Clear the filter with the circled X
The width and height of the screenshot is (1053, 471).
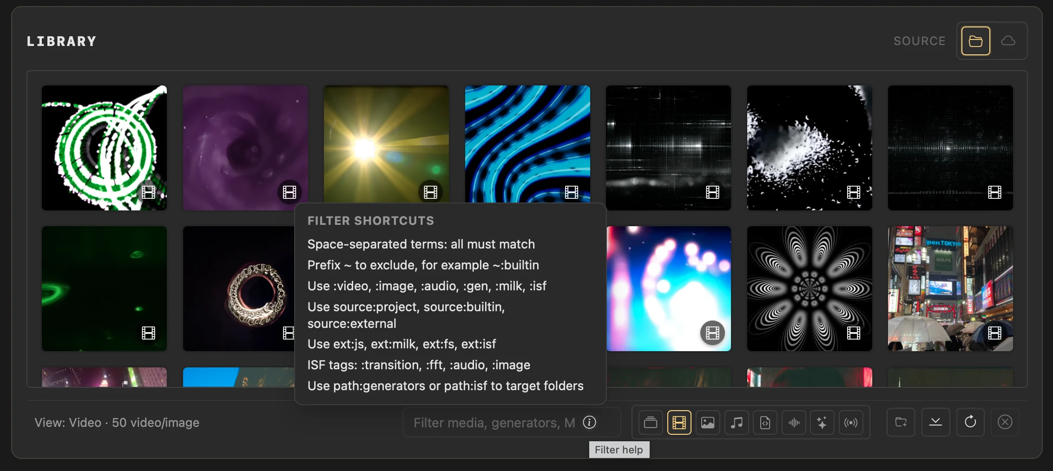pos(1005,422)
